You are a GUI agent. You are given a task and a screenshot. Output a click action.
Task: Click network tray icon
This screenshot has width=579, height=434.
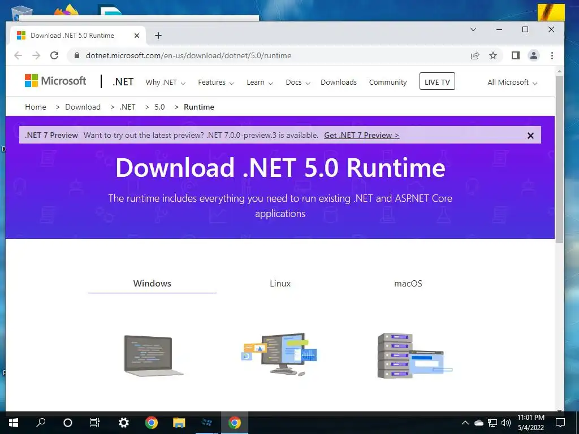click(x=492, y=423)
